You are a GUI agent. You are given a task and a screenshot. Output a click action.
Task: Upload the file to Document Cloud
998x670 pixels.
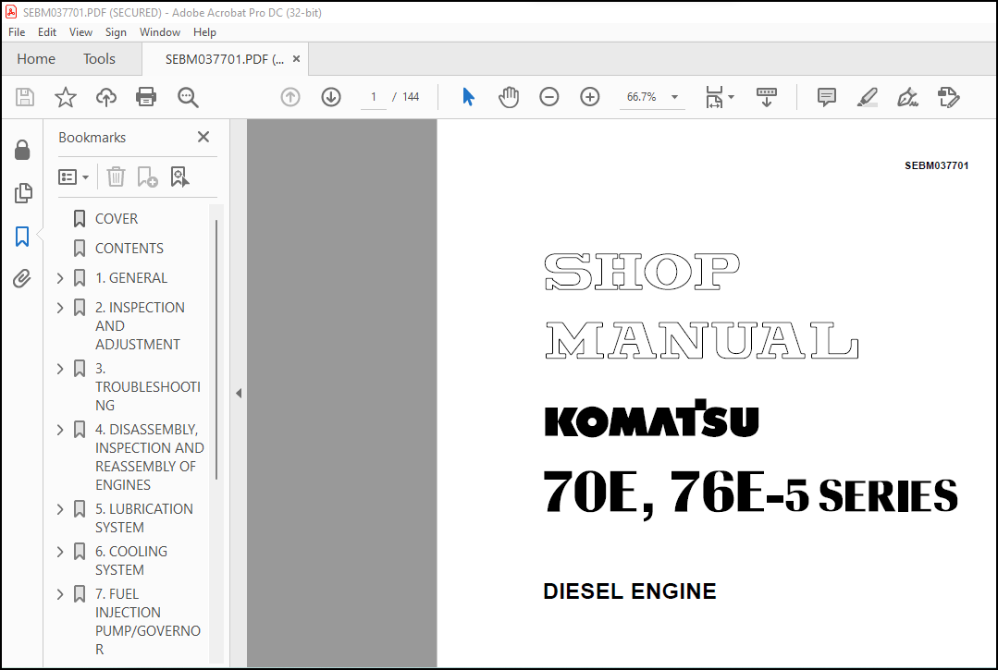[105, 97]
